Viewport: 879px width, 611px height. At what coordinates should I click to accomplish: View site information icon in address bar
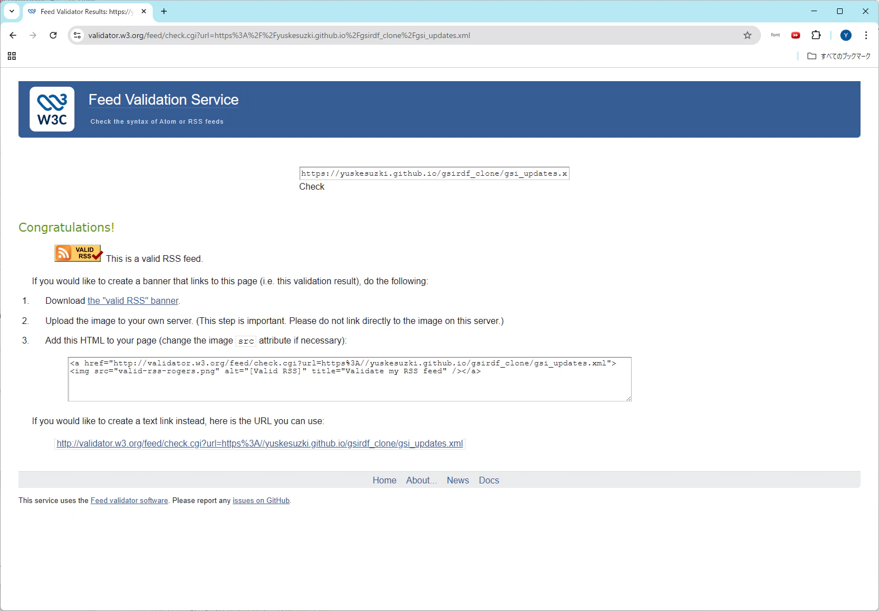[77, 35]
